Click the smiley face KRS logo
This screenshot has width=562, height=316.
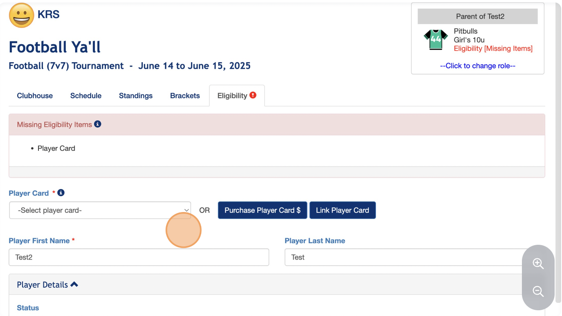(x=21, y=16)
